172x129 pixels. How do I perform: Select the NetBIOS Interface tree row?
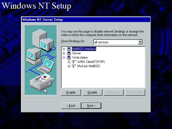(84, 49)
